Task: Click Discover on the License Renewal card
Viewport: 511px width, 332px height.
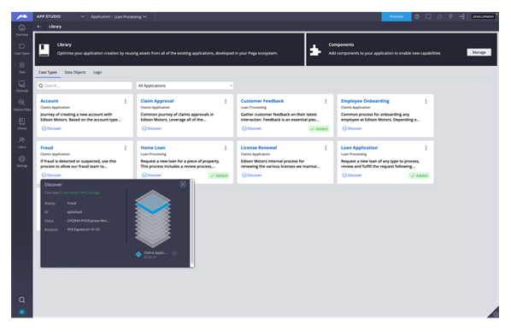Action: 252,175
